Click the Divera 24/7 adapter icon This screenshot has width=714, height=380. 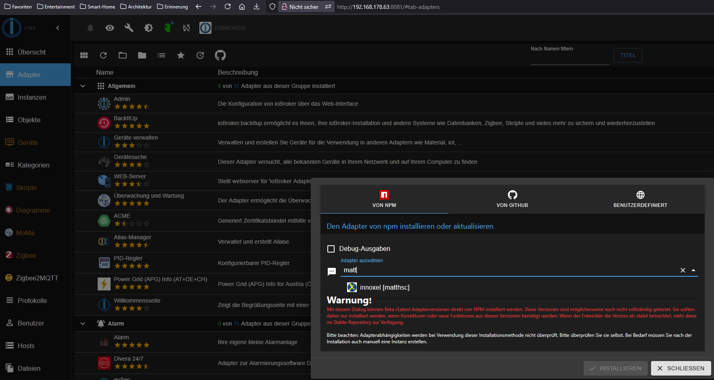coord(104,363)
